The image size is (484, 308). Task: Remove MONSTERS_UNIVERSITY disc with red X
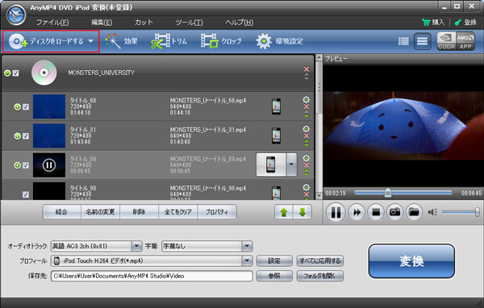click(307, 69)
